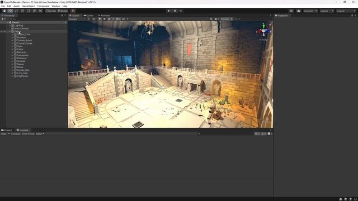The width and height of the screenshot is (358, 201).
Task: Open the Unity cloud services icon
Action: 299,11
